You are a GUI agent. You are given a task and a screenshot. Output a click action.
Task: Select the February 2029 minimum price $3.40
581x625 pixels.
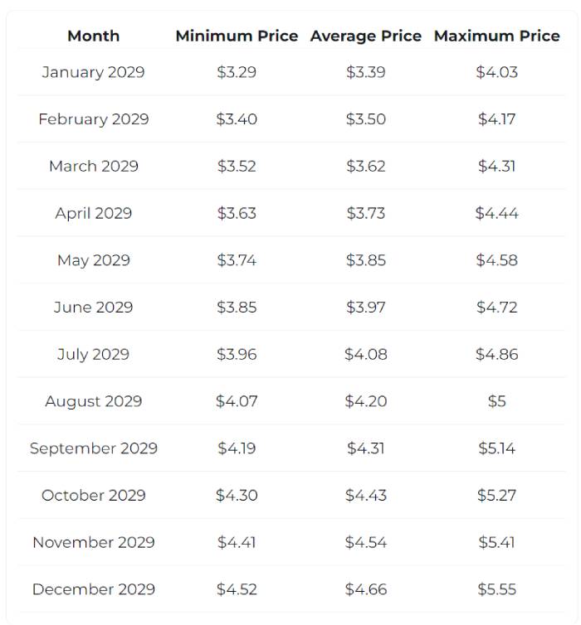coord(237,119)
